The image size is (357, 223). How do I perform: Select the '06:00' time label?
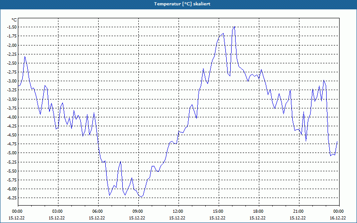(98, 211)
